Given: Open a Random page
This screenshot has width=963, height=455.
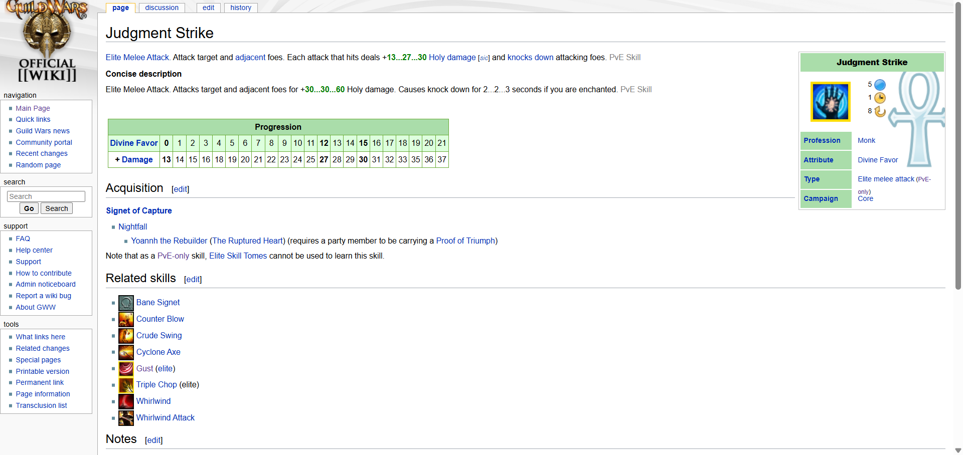Looking at the screenshot, I should click(x=38, y=165).
